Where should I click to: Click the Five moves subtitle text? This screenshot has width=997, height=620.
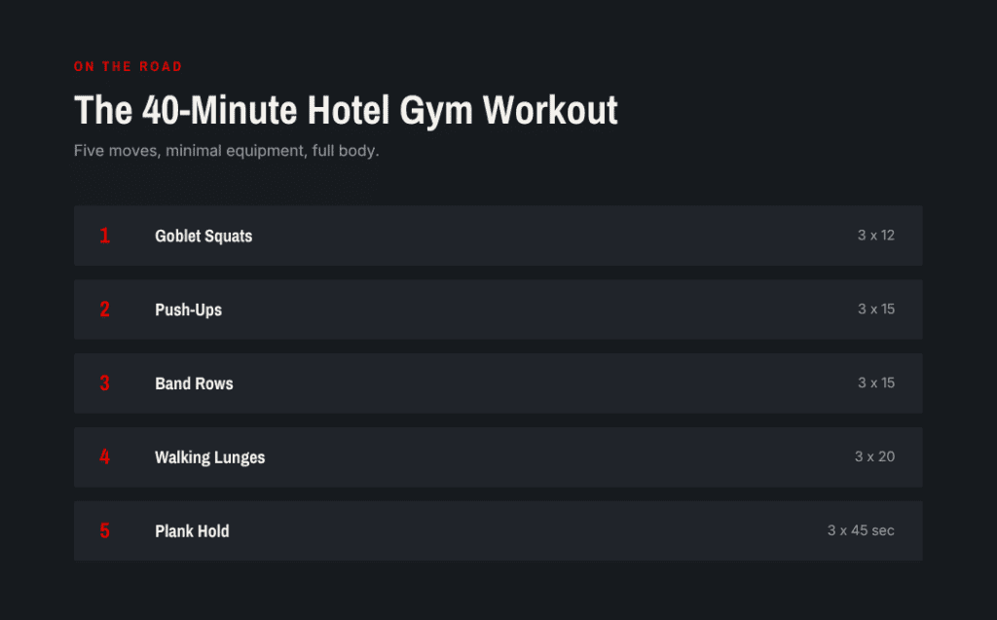click(x=226, y=151)
